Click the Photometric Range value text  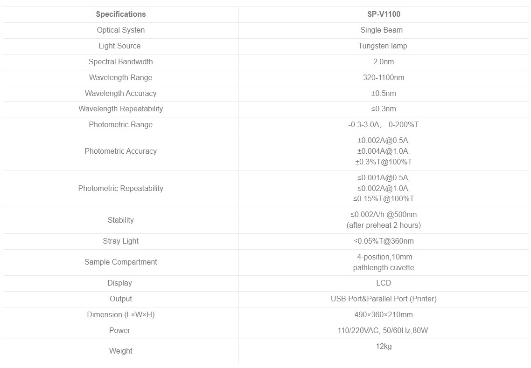coord(384,124)
